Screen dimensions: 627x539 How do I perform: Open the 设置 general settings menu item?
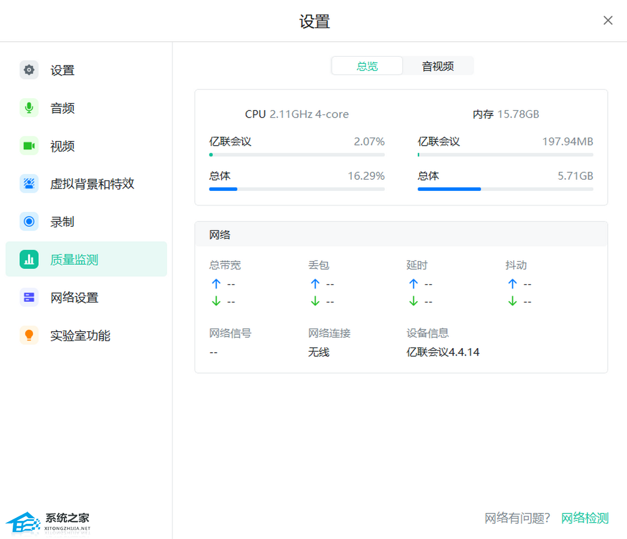coord(87,70)
